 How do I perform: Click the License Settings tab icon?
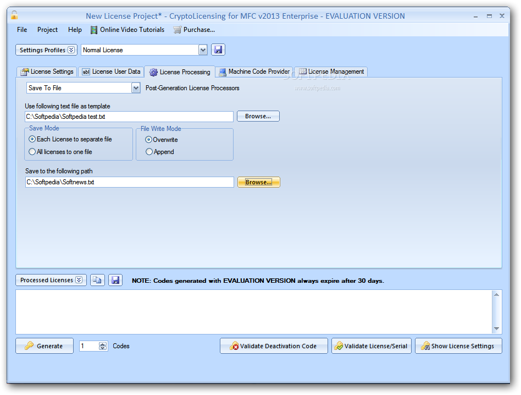click(x=25, y=72)
